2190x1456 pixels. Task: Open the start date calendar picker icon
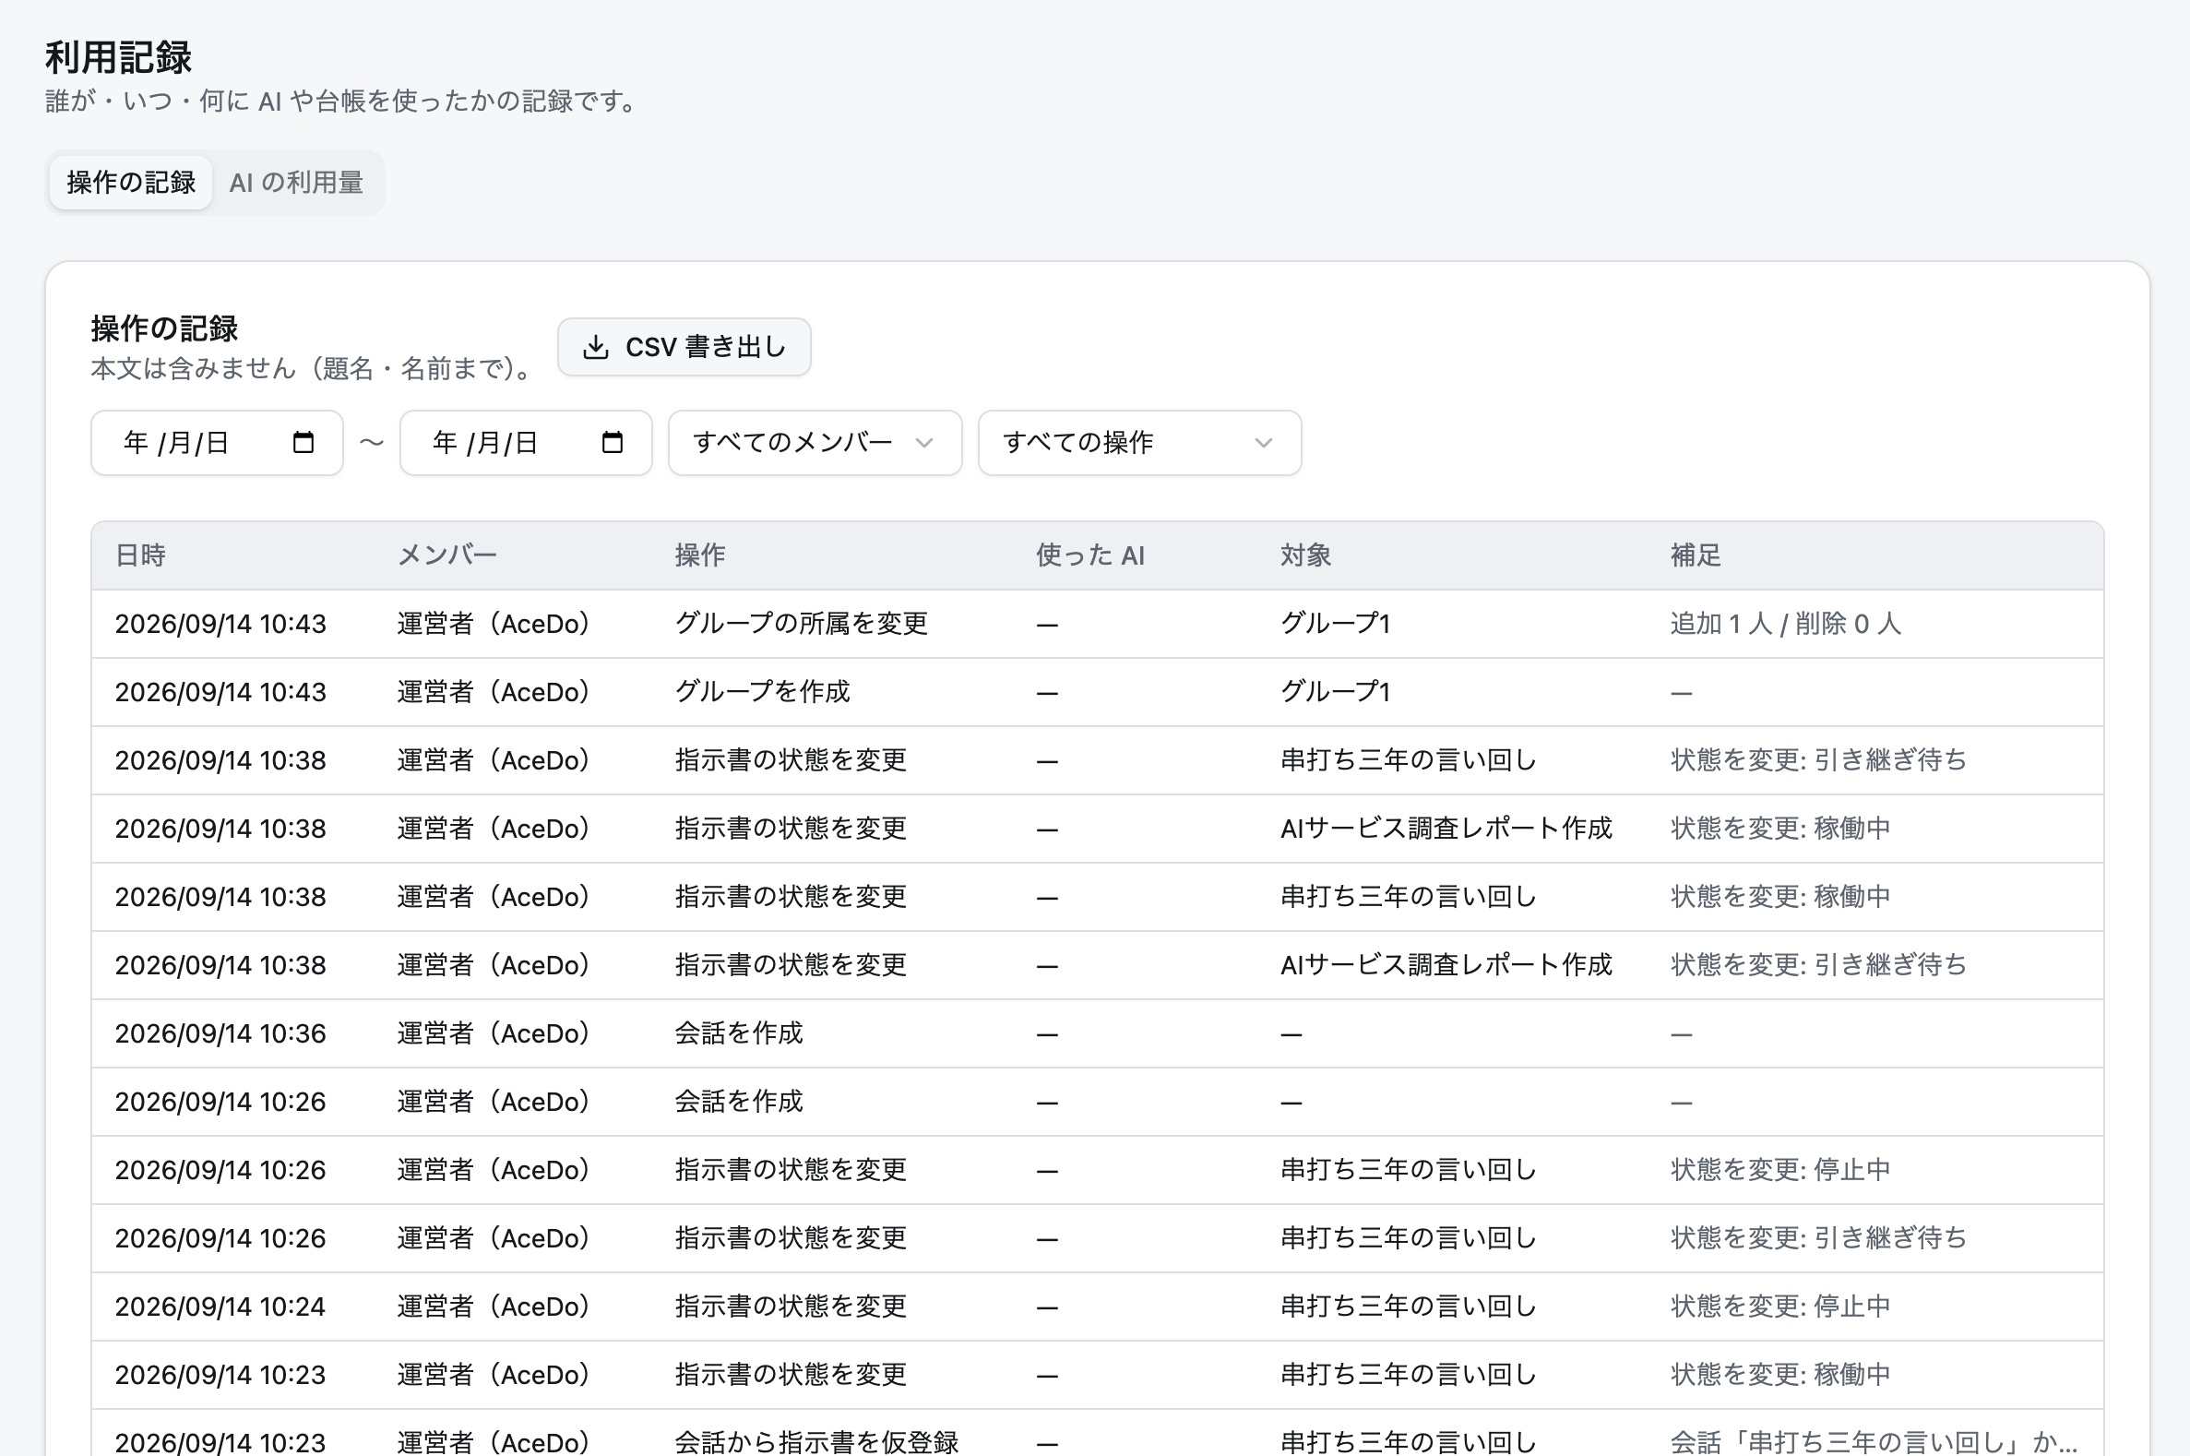pyautogui.click(x=304, y=442)
